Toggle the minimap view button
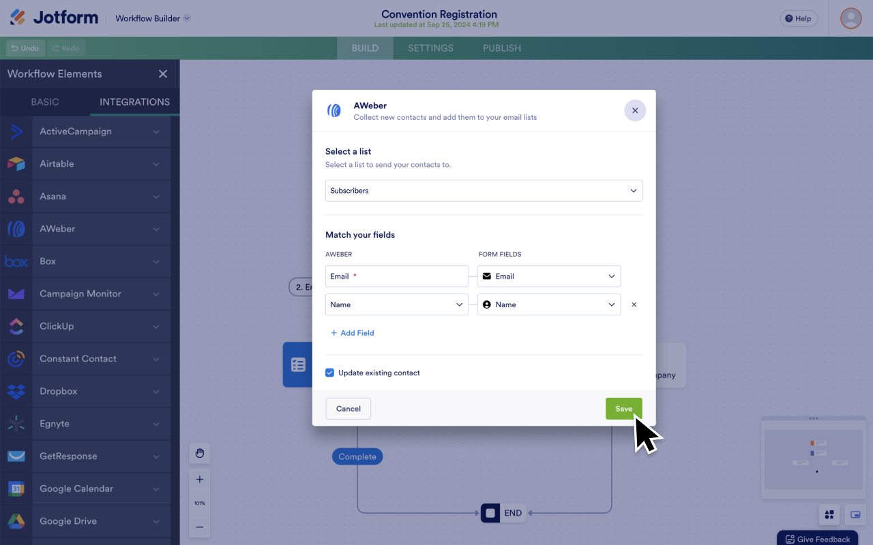 tap(855, 514)
